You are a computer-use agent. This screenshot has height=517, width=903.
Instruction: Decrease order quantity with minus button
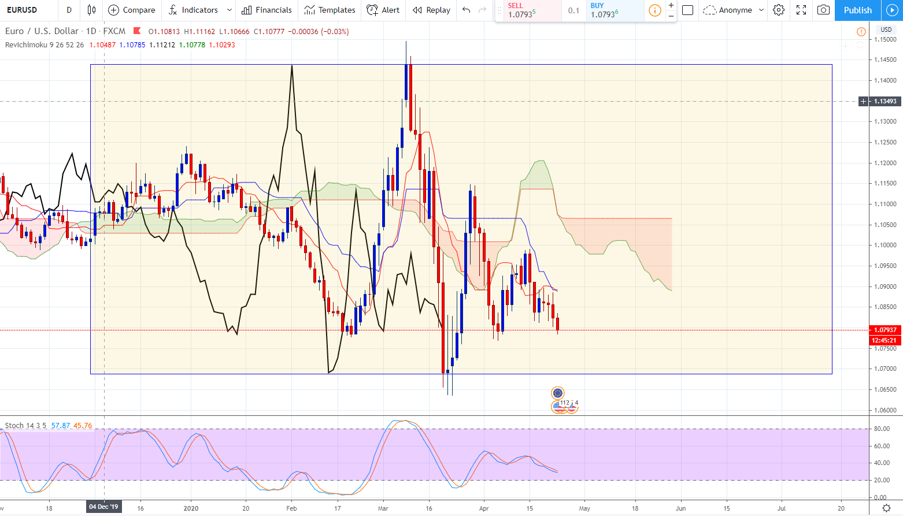click(x=671, y=16)
